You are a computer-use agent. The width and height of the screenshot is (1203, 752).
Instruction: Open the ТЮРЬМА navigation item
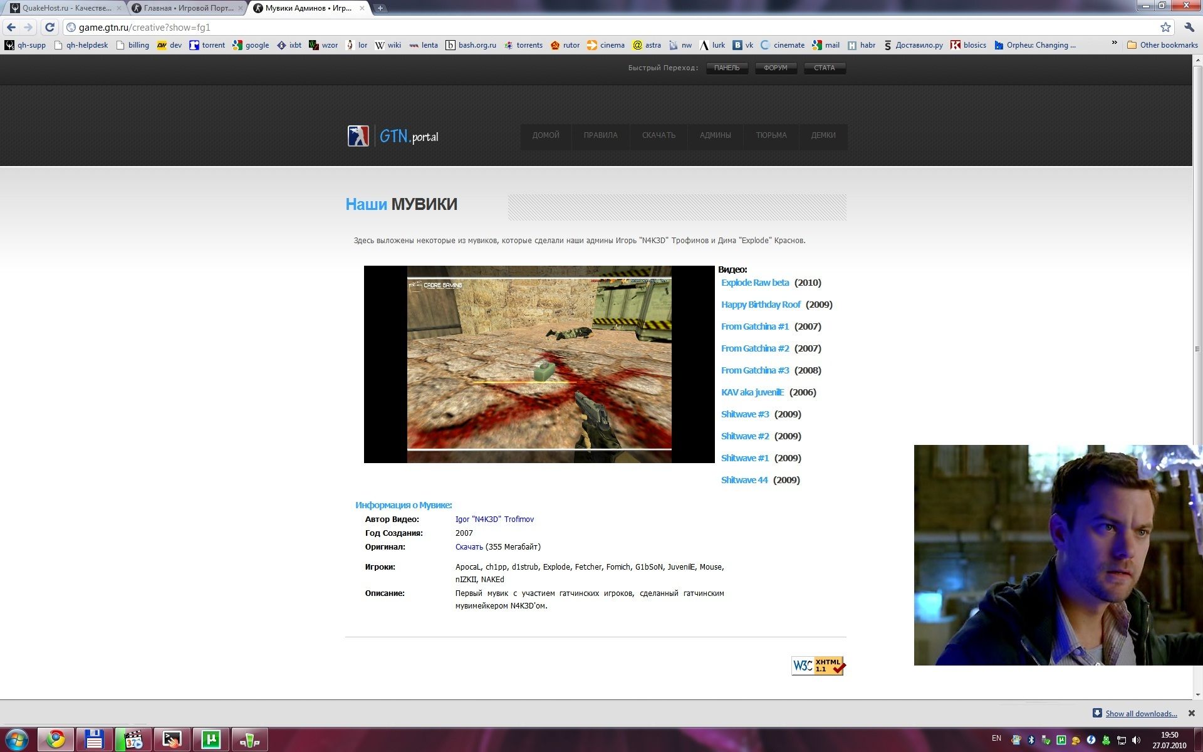click(x=771, y=135)
